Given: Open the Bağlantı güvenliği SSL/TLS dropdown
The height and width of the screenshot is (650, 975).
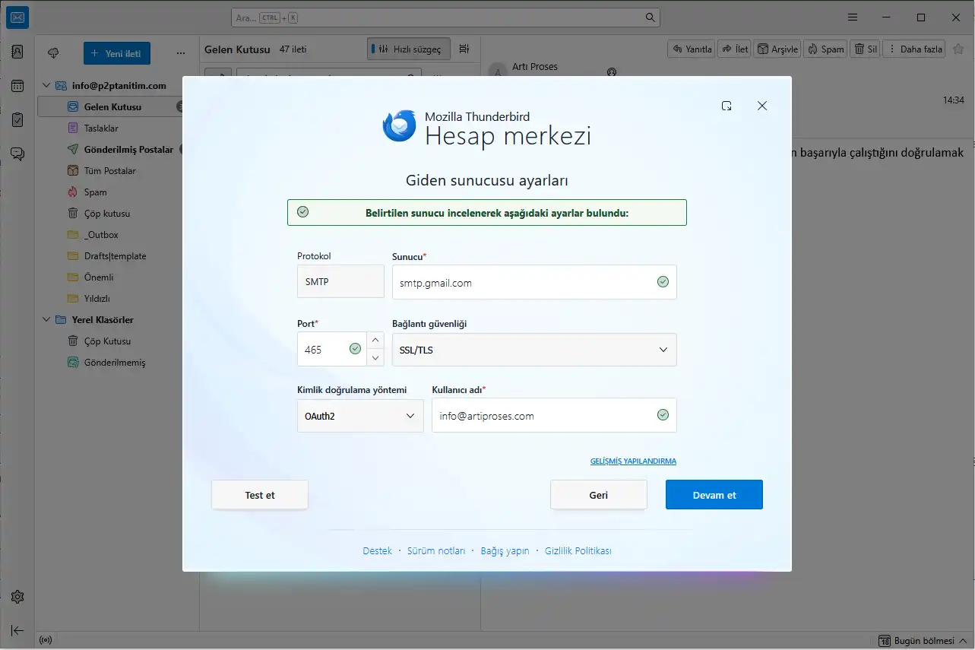Looking at the screenshot, I should 534,350.
